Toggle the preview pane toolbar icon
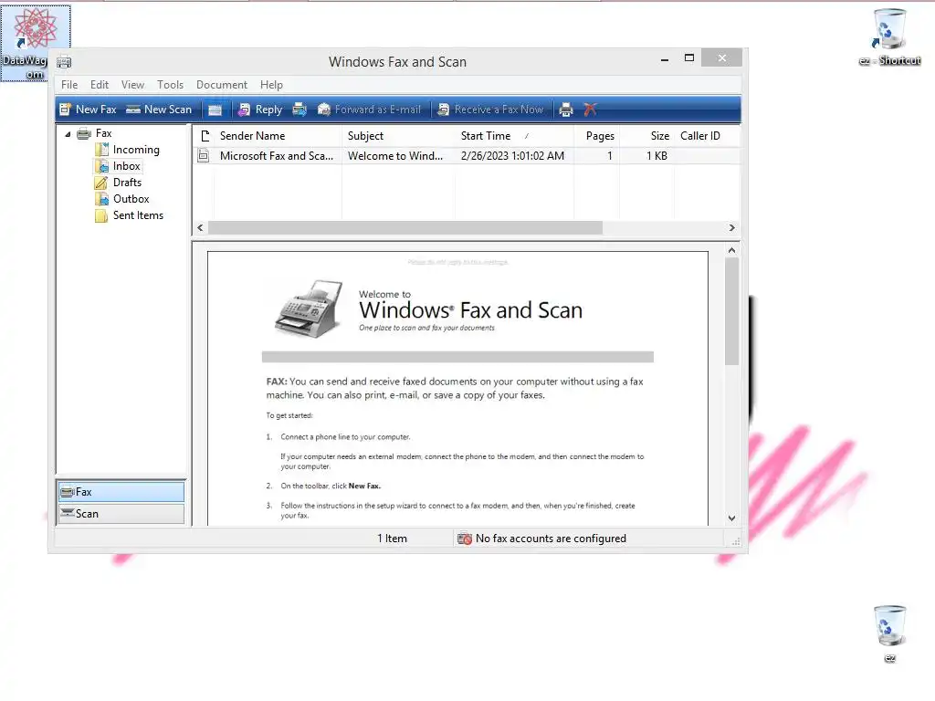The height and width of the screenshot is (701, 935). pyautogui.click(x=215, y=110)
